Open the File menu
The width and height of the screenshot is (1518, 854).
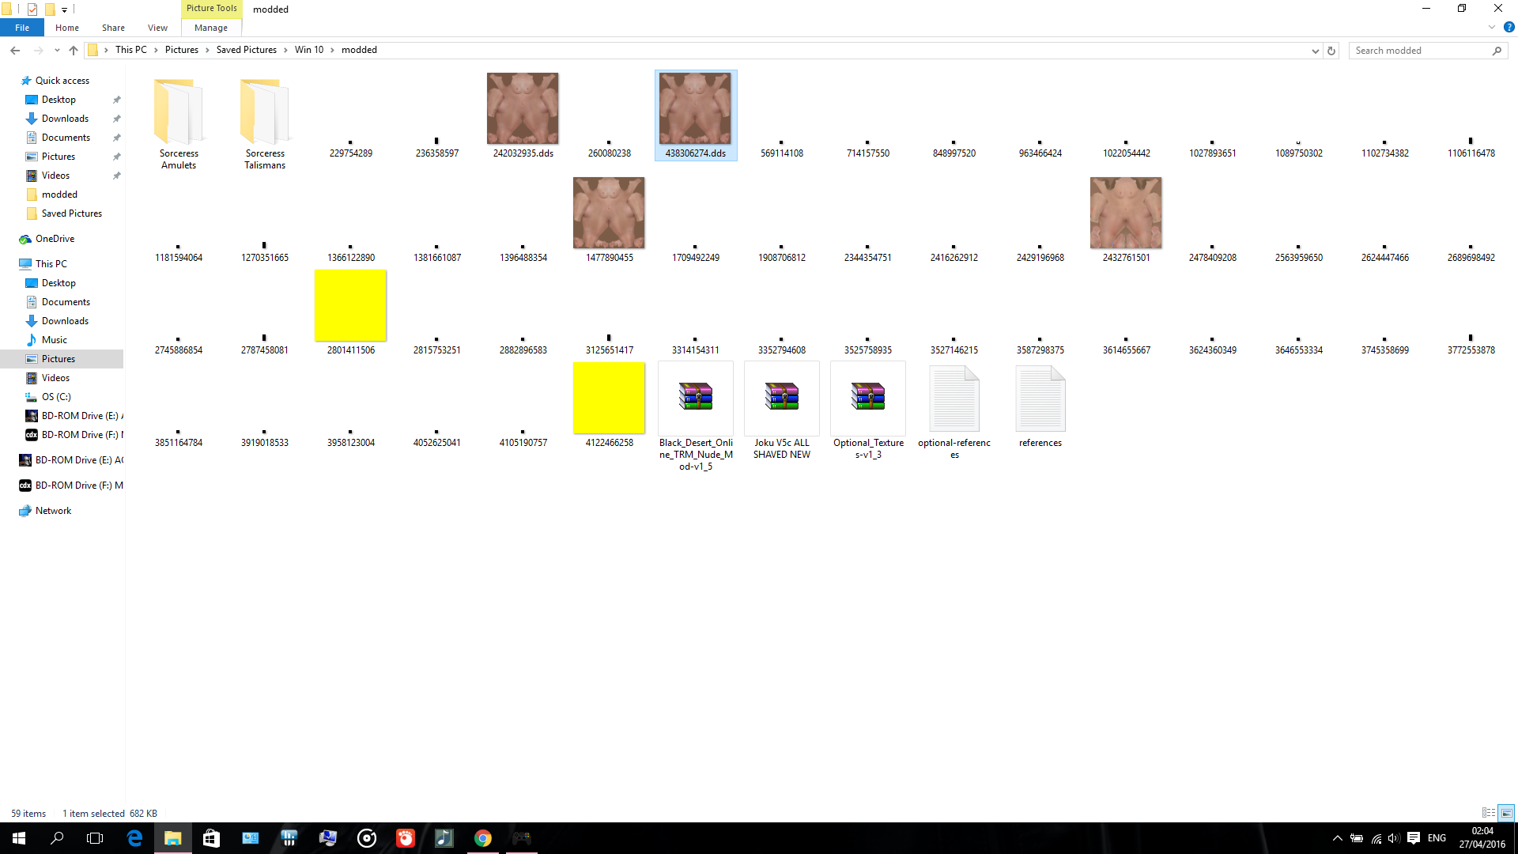click(22, 28)
